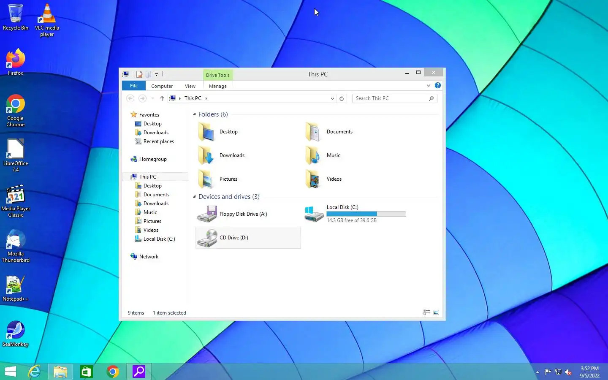This screenshot has height=380, width=608.
Task: Collapse the Devices and drives group
Action: tap(195, 197)
